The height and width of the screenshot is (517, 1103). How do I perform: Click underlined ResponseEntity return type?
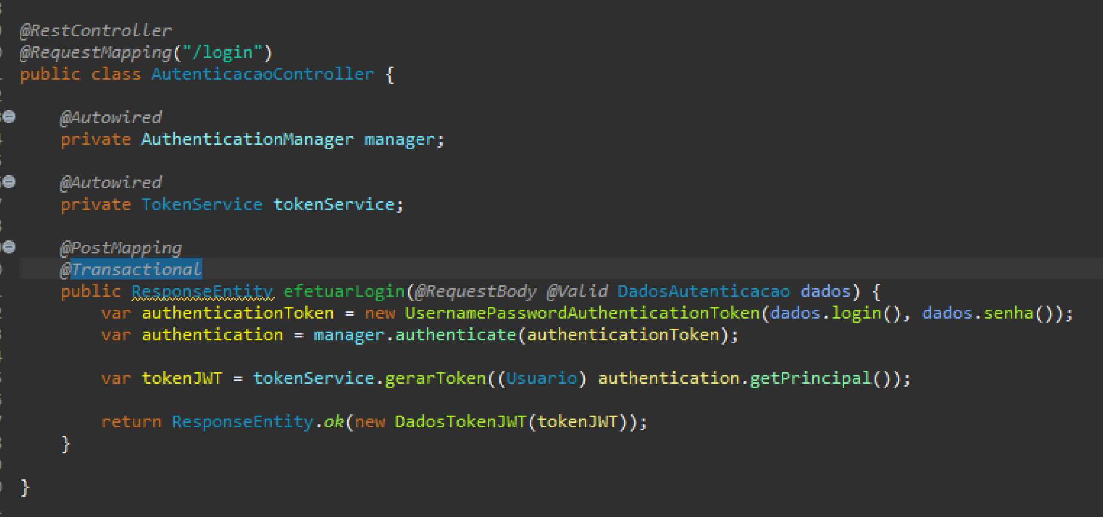click(202, 292)
